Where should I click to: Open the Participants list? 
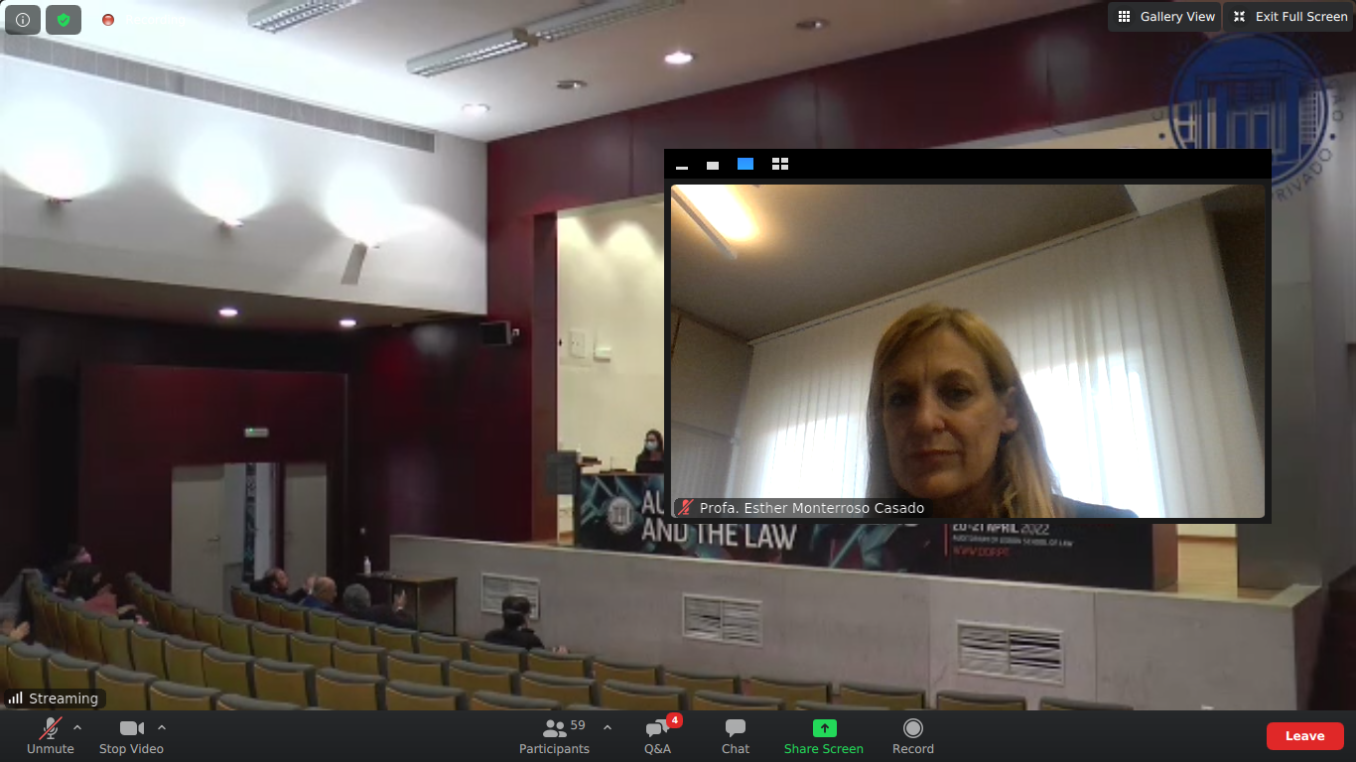(x=554, y=736)
